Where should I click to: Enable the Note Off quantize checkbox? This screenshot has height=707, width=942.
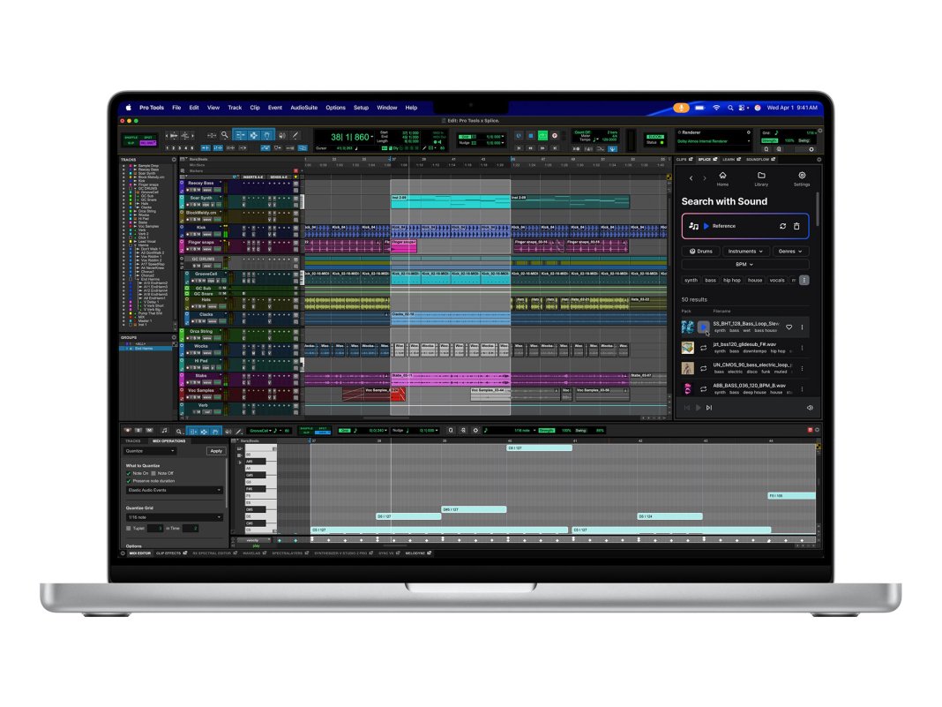(x=153, y=473)
